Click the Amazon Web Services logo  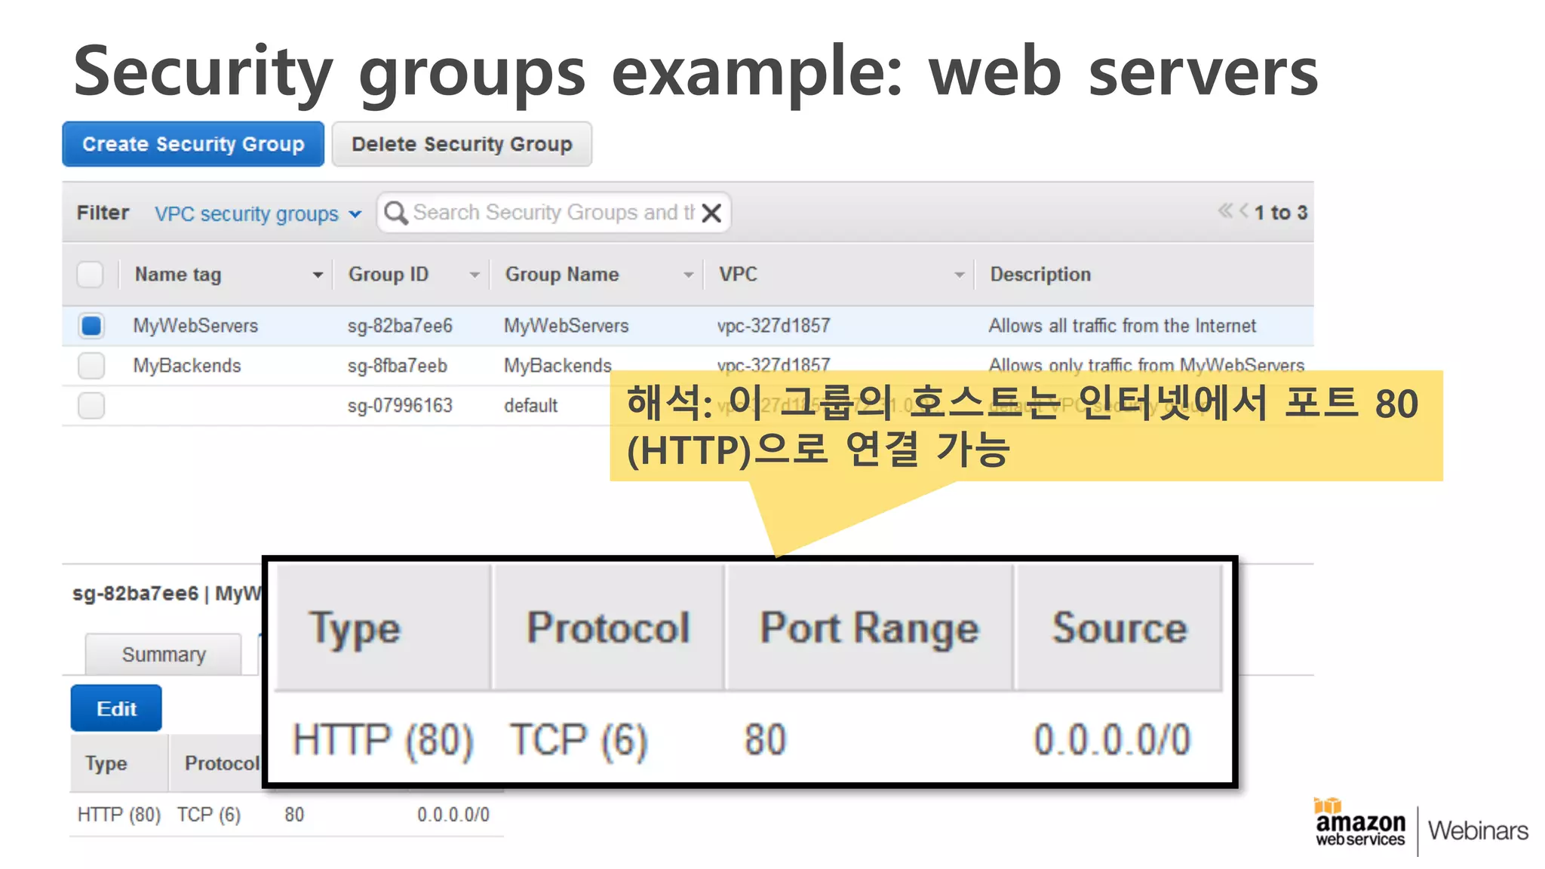1360,824
